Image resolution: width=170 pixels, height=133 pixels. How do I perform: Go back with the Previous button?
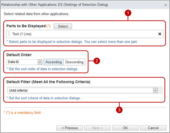point(70,128)
